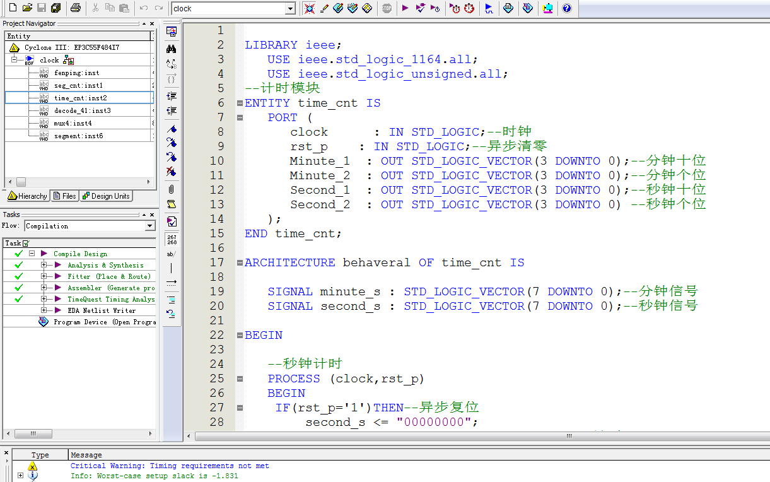
Task: Toggle the Task column checkbox icon
Action: 26,244
